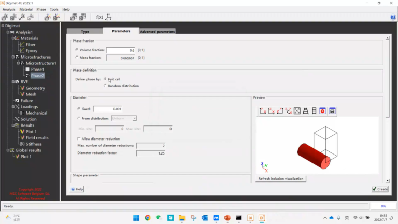The height and width of the screenshot is (224, 398).
Task: Choose Unit cell phase definition
Action: pos(105,79)
